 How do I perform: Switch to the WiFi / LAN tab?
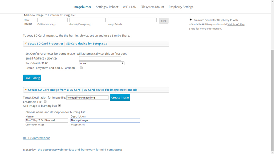(x=129, y=7)
